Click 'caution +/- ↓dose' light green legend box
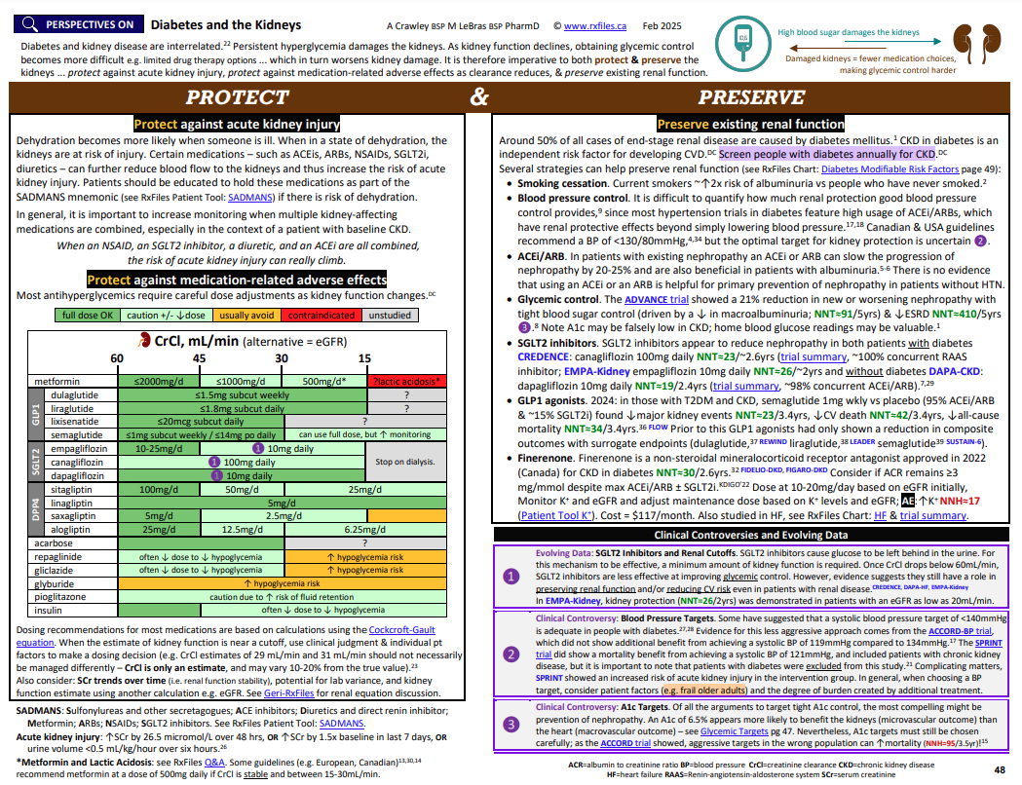This screenshot has height=785, width=1022. coord(166,316)
